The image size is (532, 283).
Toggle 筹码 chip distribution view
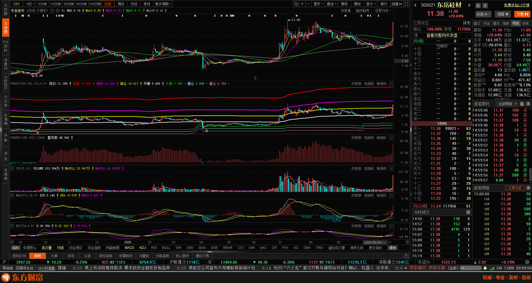tap(344, 4)
